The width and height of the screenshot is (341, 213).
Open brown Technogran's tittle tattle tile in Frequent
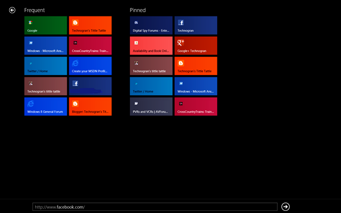pyautogui.click(x=46, y=86)
